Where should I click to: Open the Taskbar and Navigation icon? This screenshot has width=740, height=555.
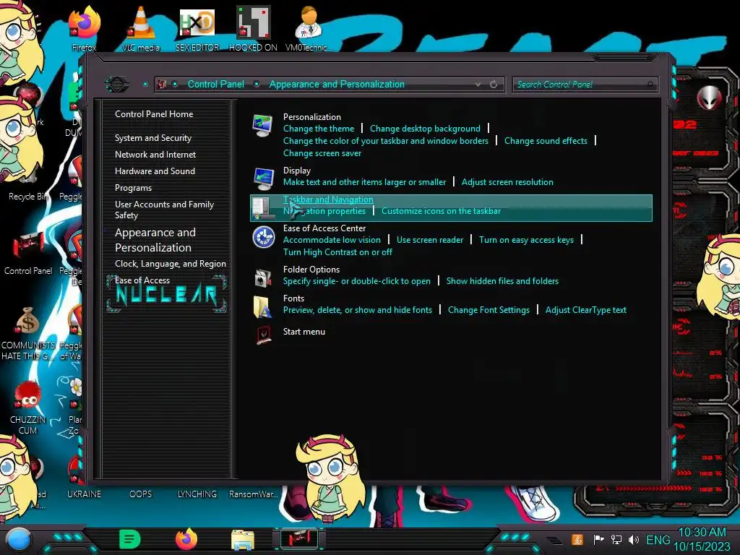(x=262, y=208)
